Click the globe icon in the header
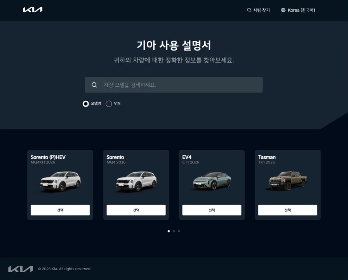This screenshot has height=280, width=348. [x=283, y=10]
